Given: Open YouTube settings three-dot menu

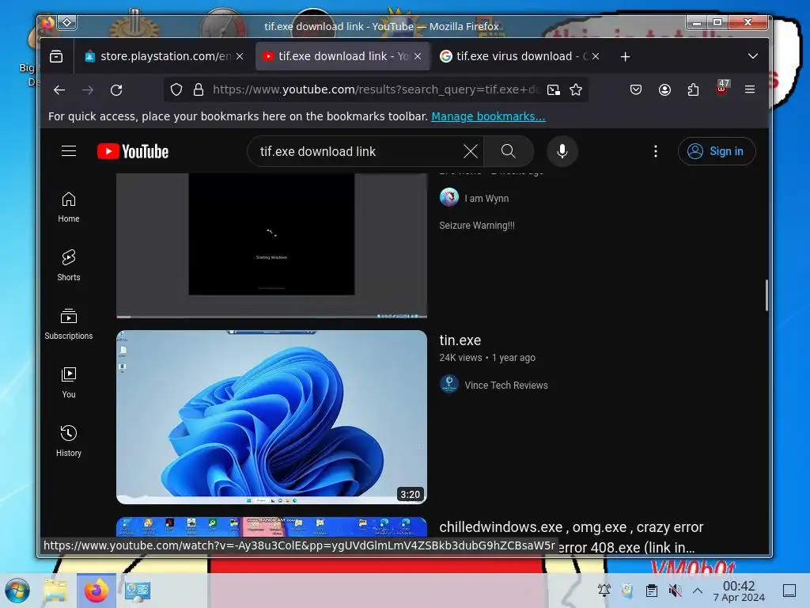Looking at the screenshot, I should click(656, 151).
